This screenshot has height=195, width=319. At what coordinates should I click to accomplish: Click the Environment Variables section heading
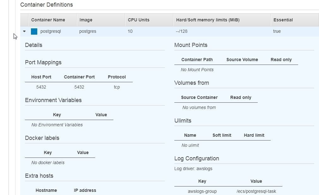[53, 100]
